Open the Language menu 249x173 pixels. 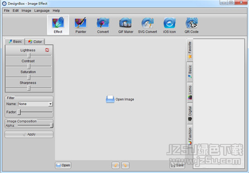click(42, 10)
